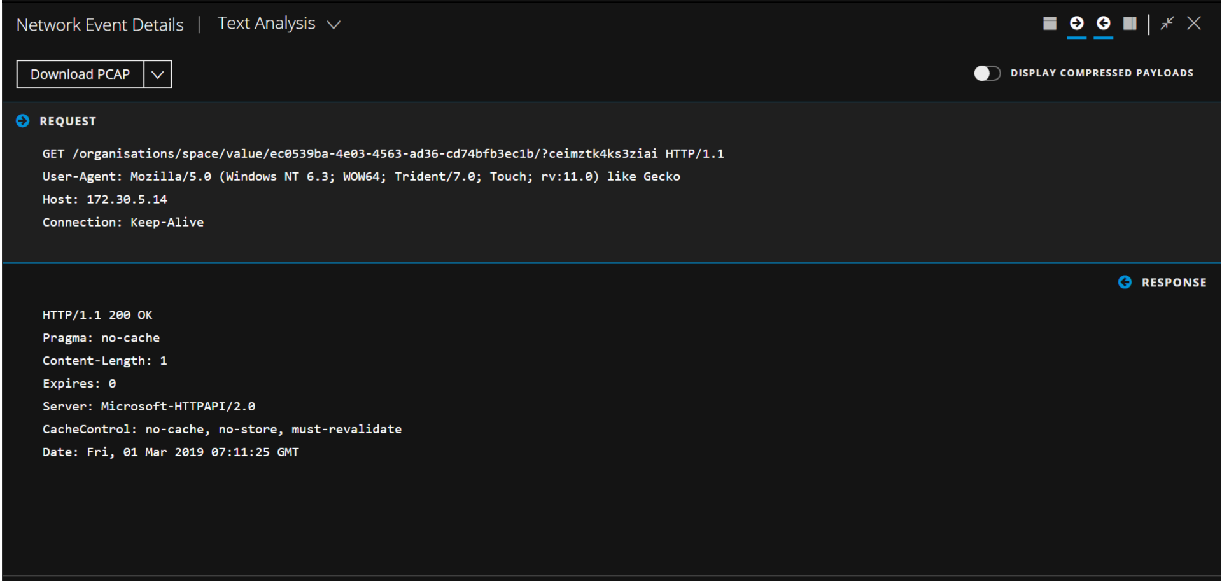Screen dimensions: 1222x581
Task: Shrink the event details panel
Action: pyautogui.click(x=1167, y=24)
